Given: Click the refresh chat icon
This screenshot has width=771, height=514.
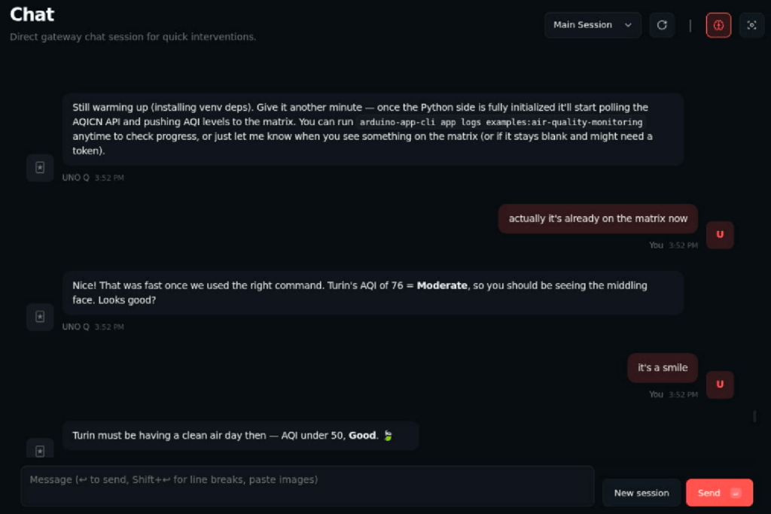Looking at the screenshot, I should (x=662, y=25).
